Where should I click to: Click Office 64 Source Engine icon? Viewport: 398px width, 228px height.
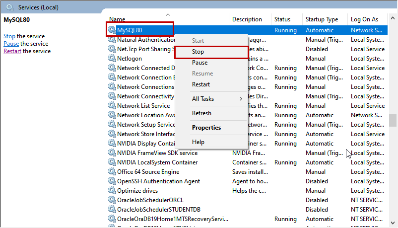click(112, 172)
